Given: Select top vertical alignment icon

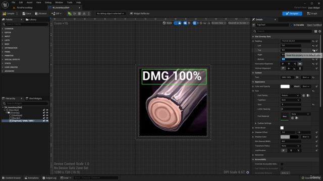Looking at the screenshot, I should pos(283,68).
